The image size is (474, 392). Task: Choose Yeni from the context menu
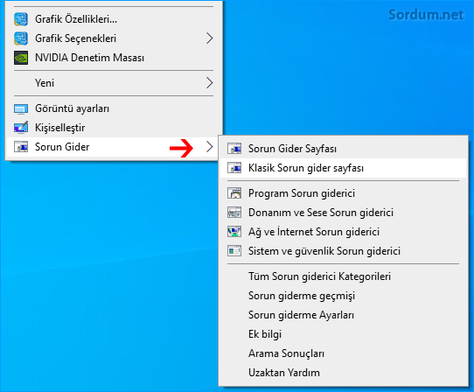click(x=114, y=83)
